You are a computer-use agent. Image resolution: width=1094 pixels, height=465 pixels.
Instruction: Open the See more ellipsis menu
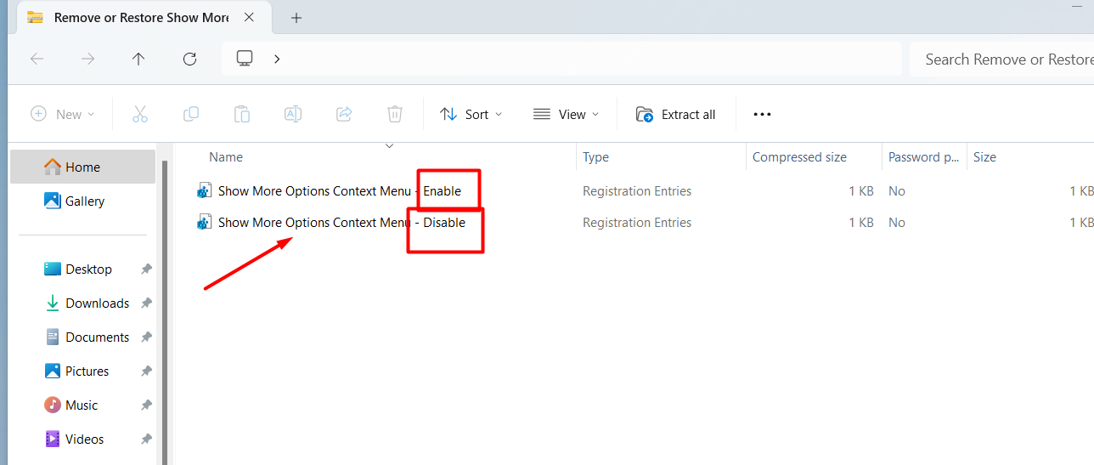click(x=762, y=114)
